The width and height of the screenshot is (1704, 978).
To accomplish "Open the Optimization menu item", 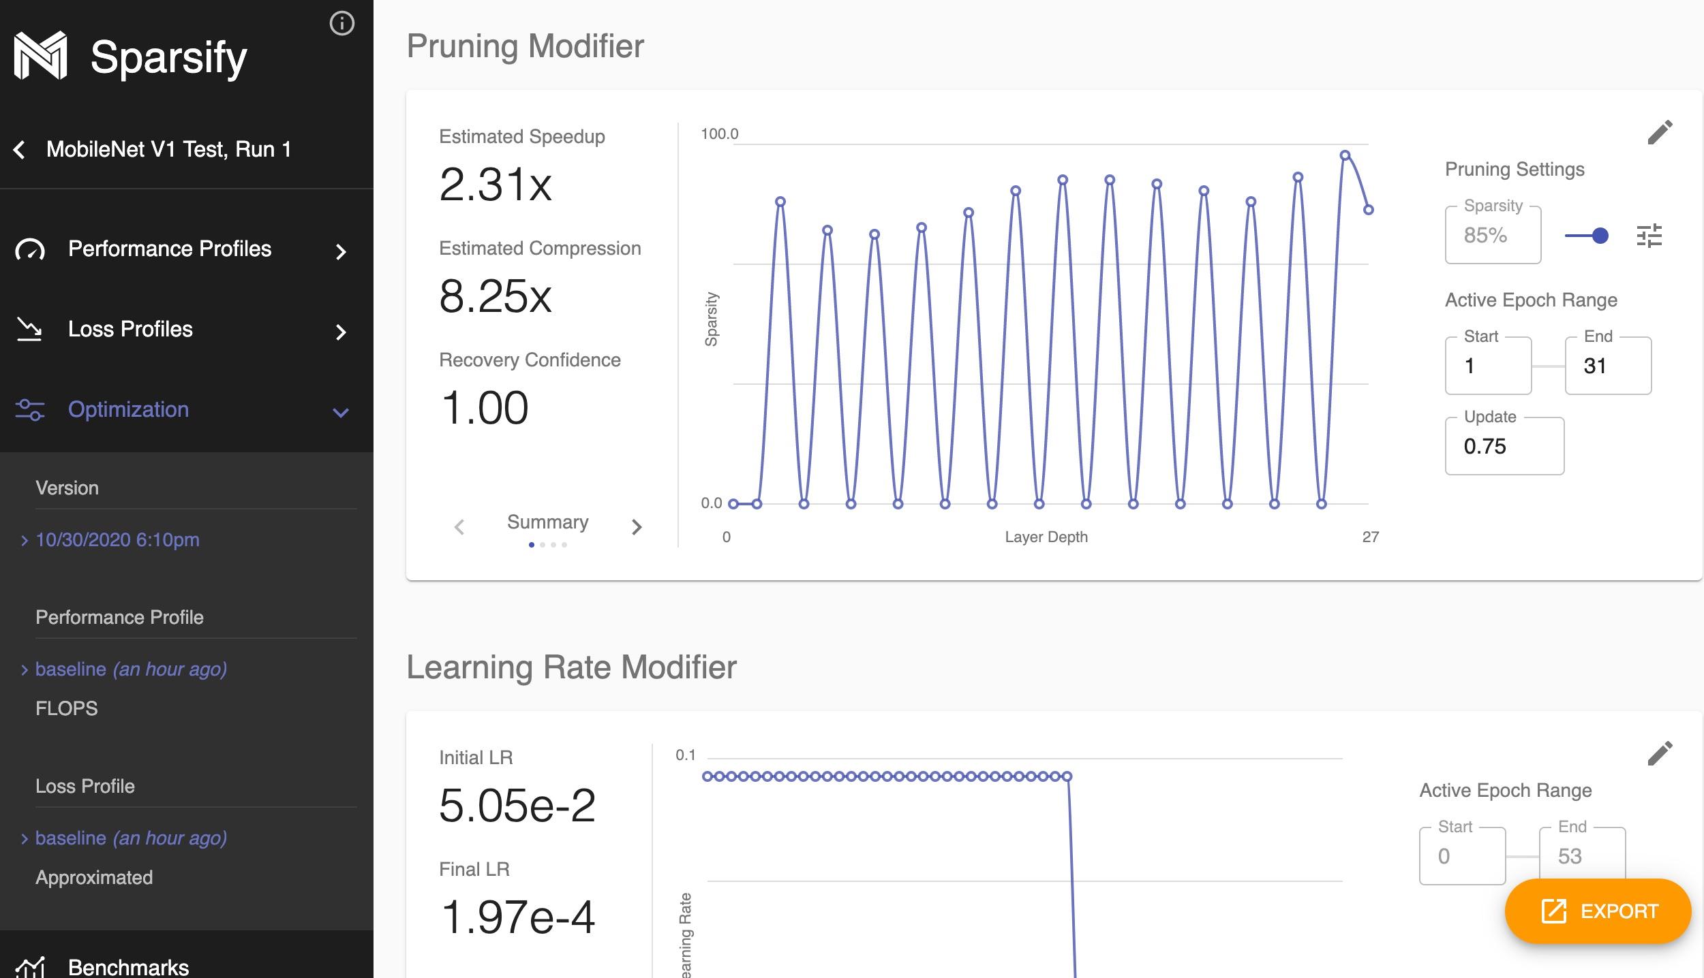I will [x=128, y=410].
